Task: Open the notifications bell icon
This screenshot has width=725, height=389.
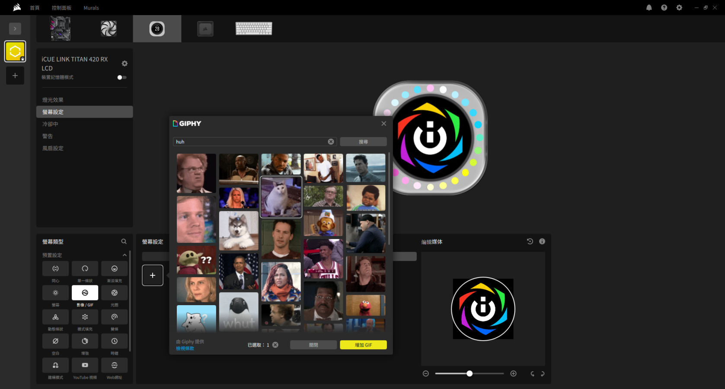Action: pos(649,8)
